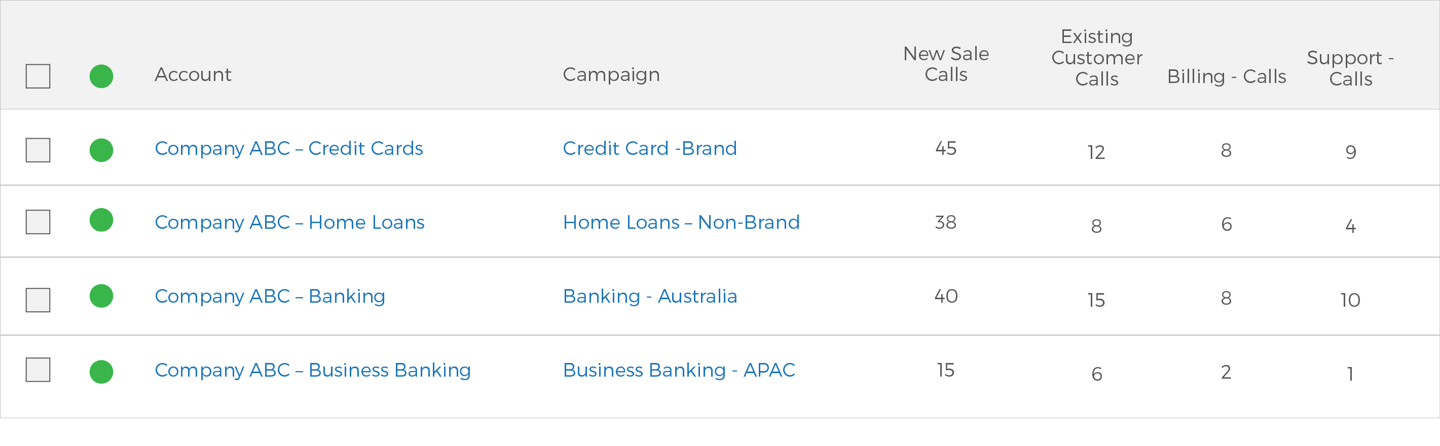Open Company ABC – Home Loans account link

(x=289, y=223)
